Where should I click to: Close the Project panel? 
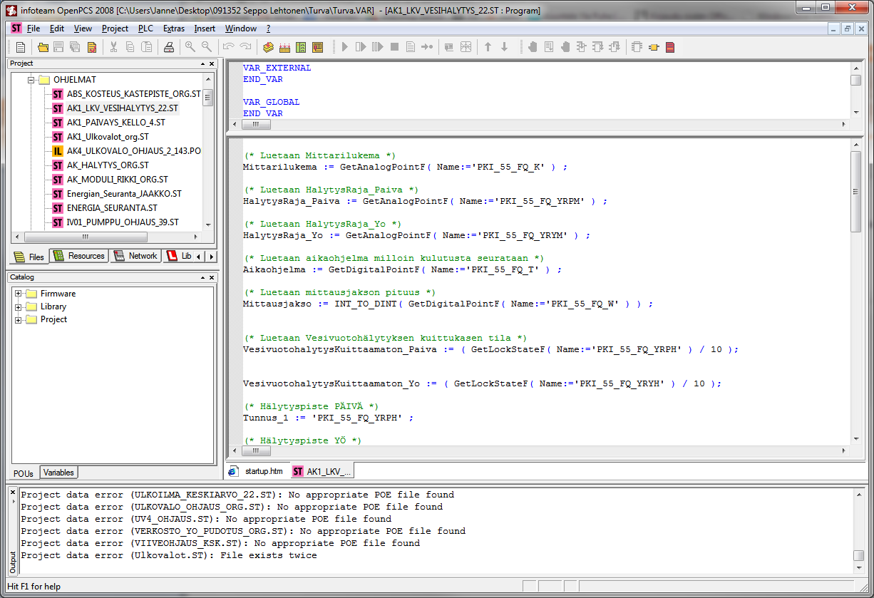point(212,63)
